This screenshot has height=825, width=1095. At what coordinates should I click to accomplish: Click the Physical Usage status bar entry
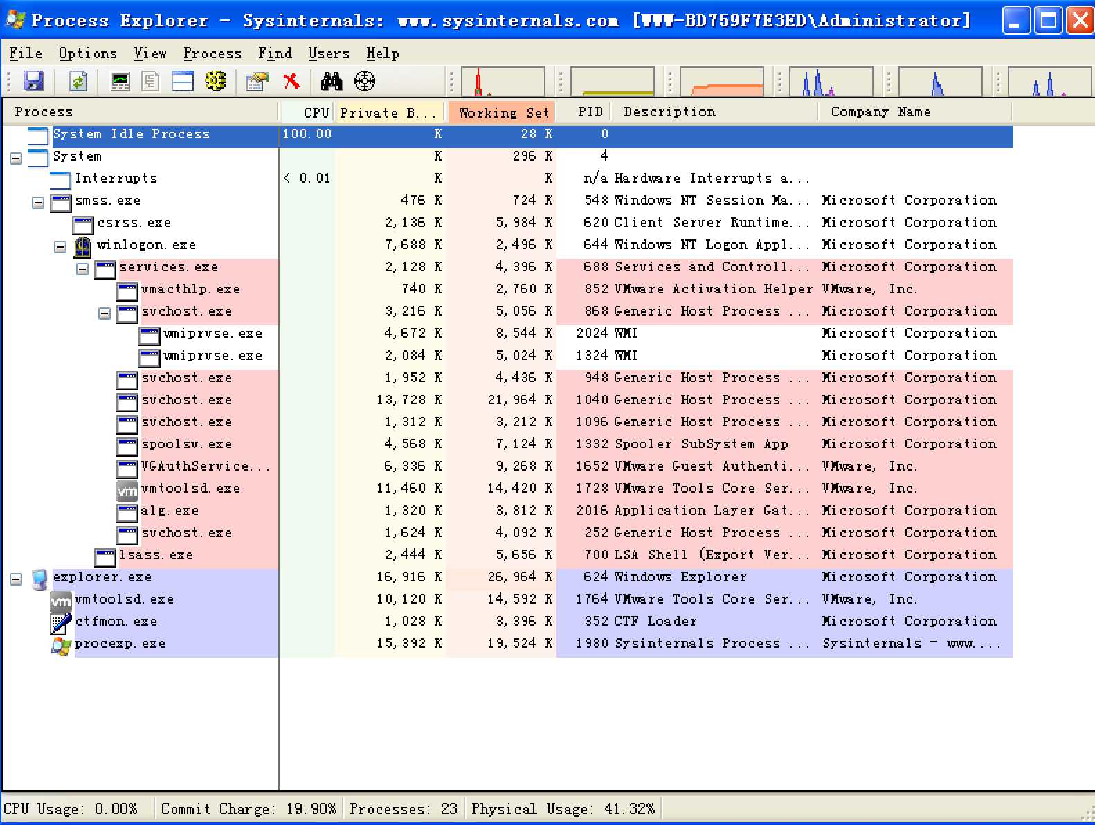point(563,809)
